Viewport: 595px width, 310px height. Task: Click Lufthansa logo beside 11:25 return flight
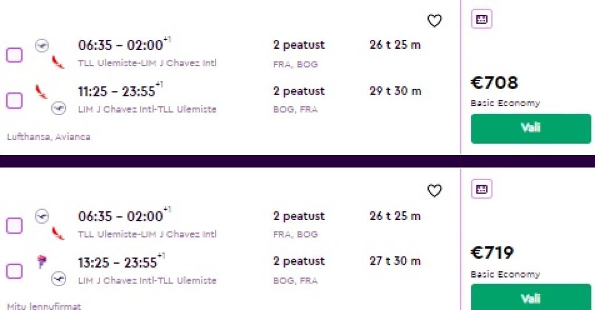(58, 108)
